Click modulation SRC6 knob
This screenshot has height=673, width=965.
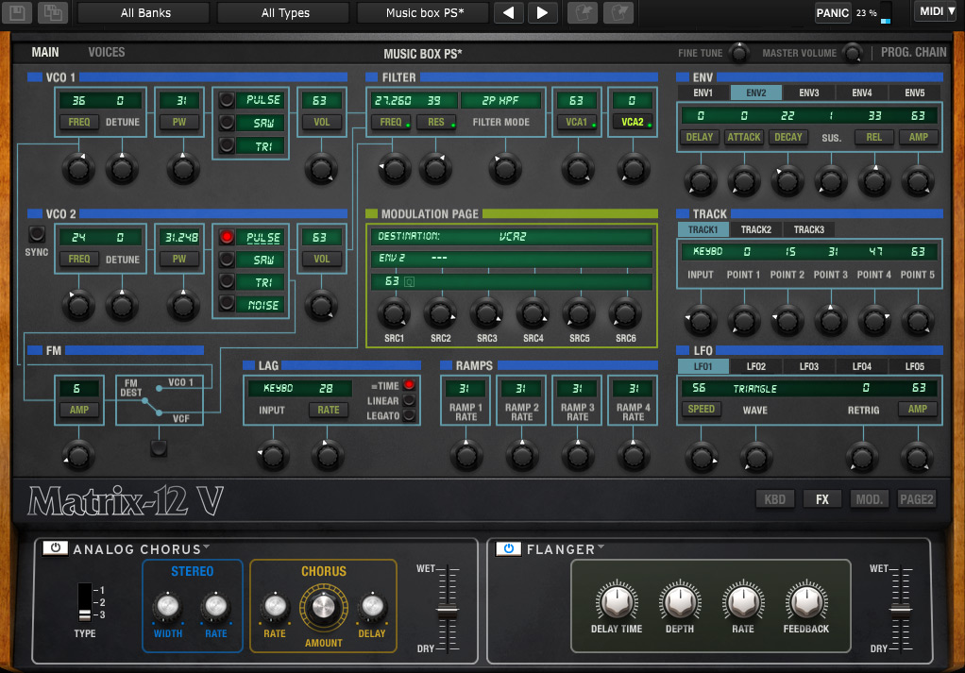[x=625, y=313]
